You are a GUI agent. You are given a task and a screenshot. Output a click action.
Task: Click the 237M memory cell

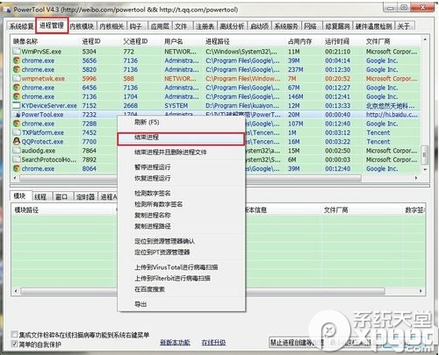click(296, 69)
